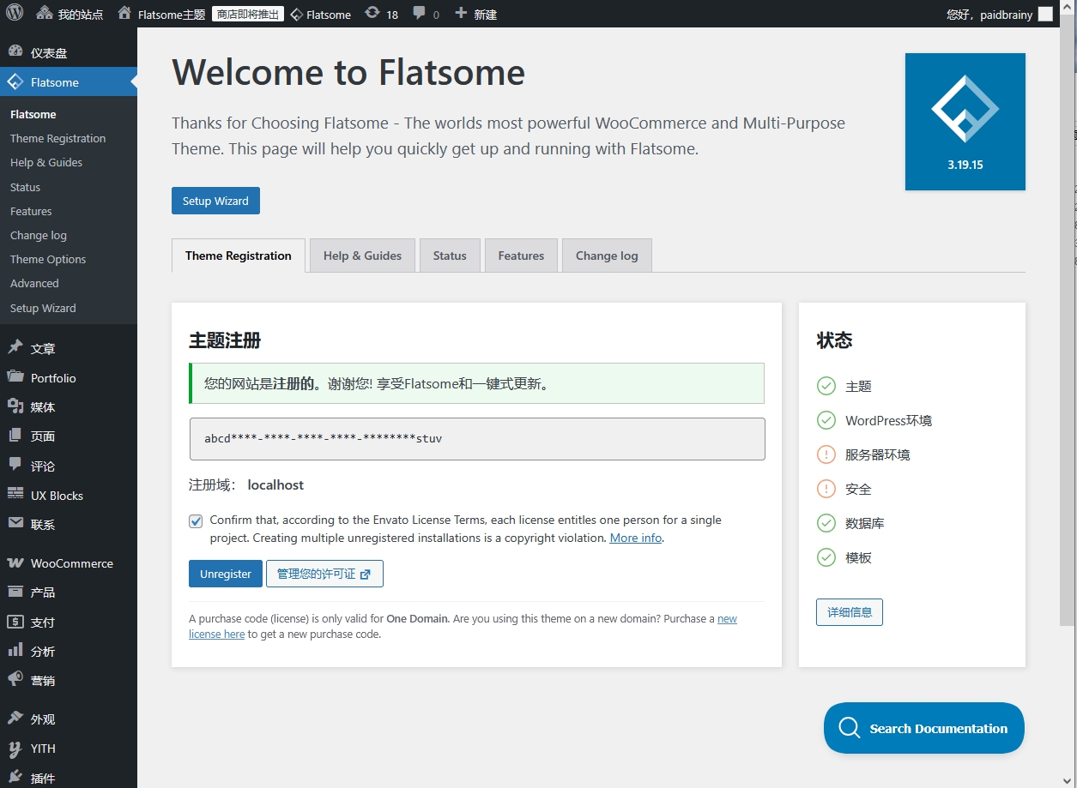Switch to the Change log tab
Viewport: 1077px width, 788px height.
click(607, 256)
